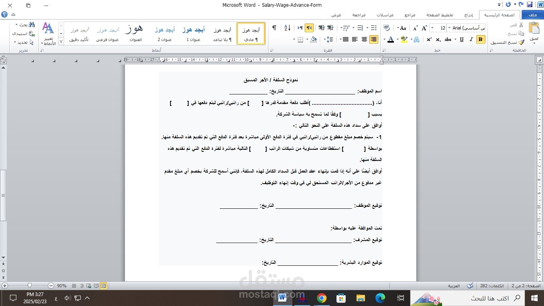Viewport: 544px width, 306px height.
Task: Toggle Show/Hide paragraph marks
Action: pos(274,28)
